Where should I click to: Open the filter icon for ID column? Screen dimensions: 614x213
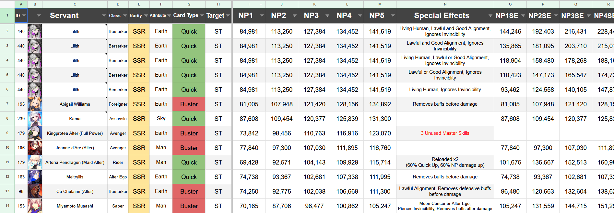24,16
